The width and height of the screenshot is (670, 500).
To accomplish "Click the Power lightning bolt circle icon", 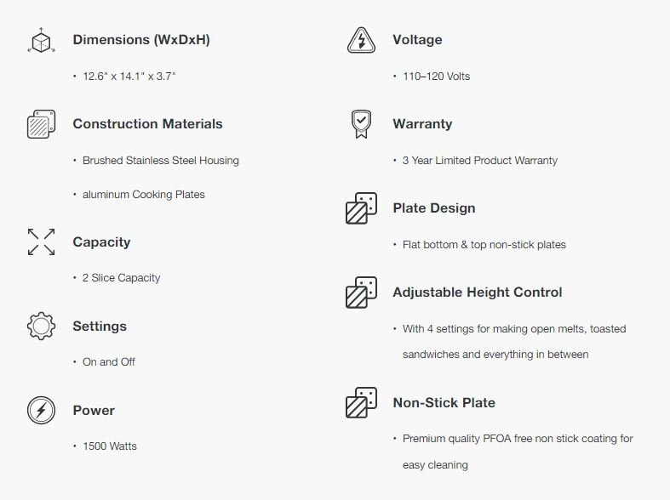I will point(41,410).
